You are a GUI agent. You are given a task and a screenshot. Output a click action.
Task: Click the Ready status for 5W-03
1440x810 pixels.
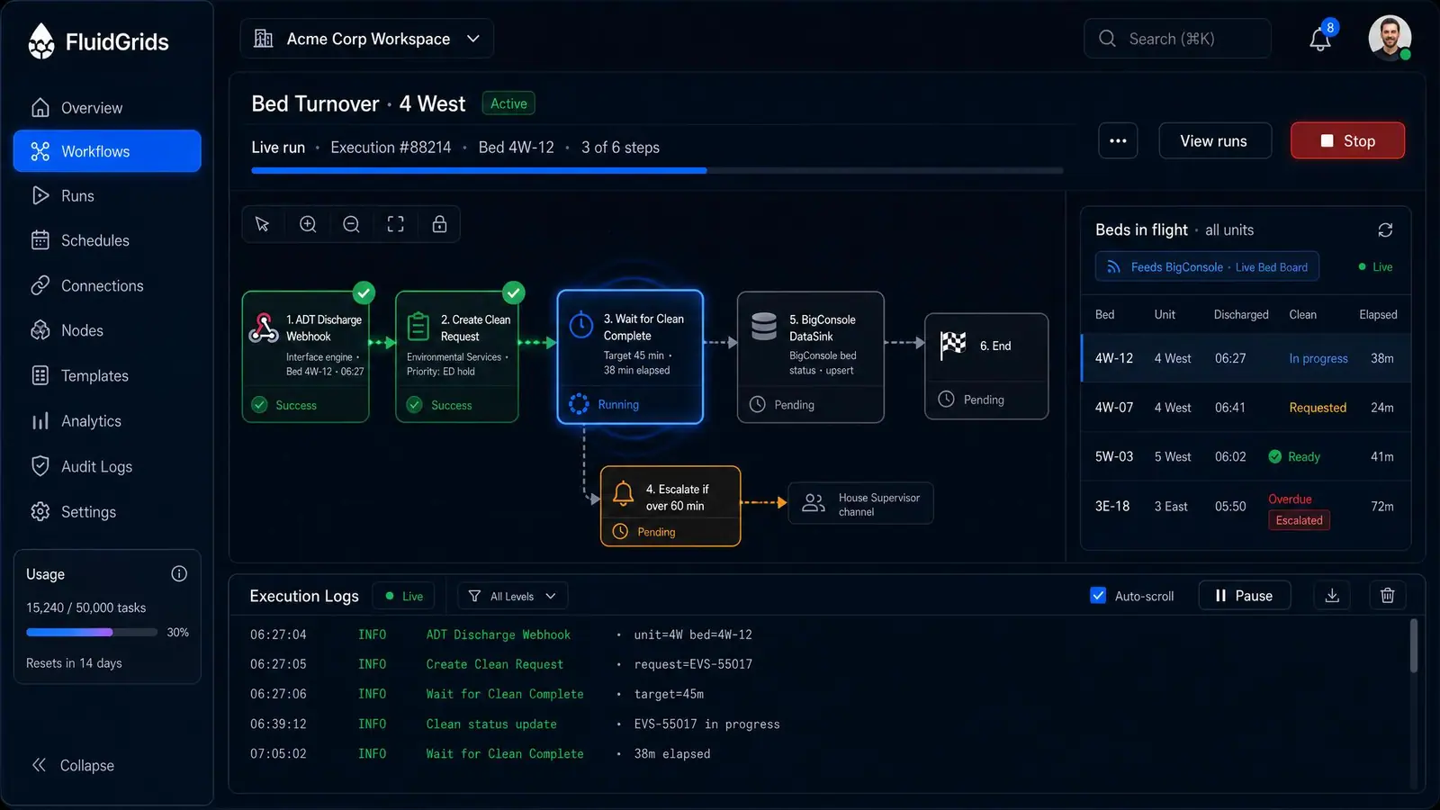1294,456
